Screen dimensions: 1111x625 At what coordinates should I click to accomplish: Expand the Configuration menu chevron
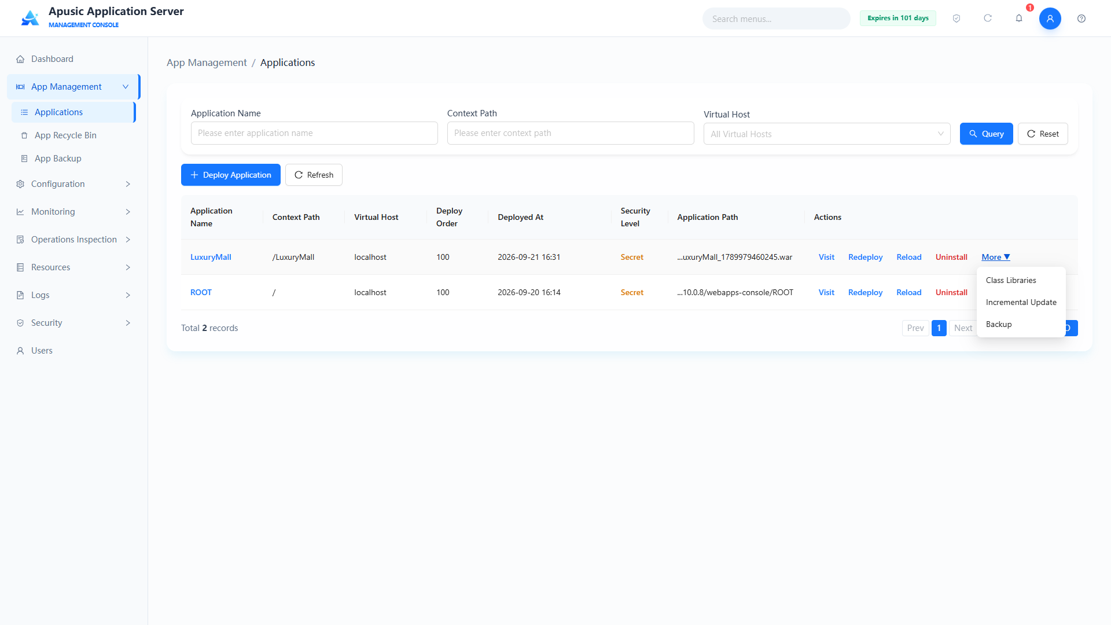click(x=128, y=184)
